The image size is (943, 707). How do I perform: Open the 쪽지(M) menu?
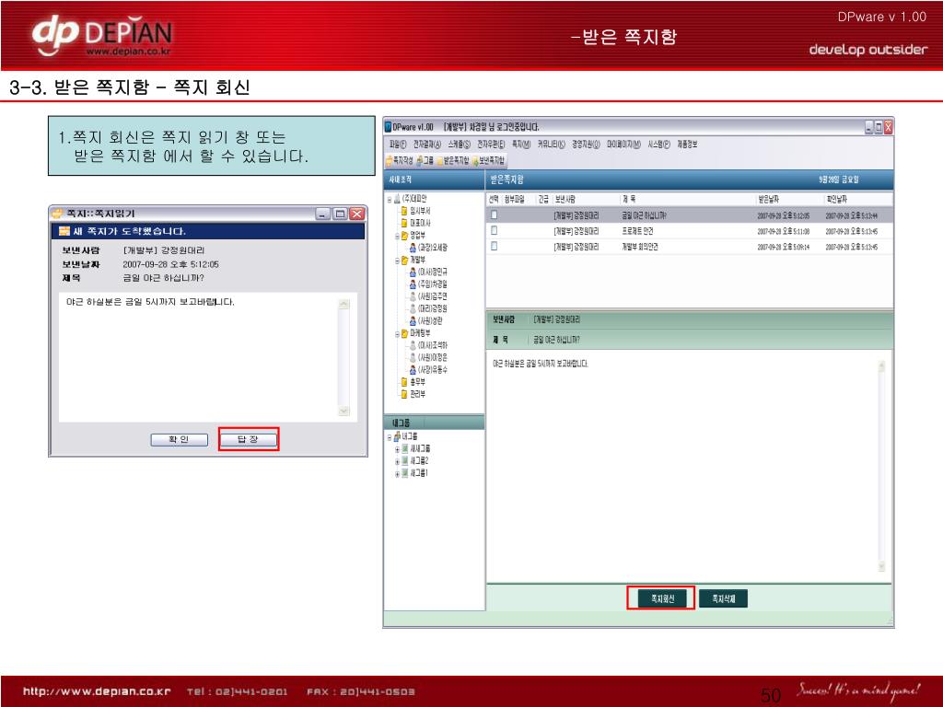[x=521, y=145]
